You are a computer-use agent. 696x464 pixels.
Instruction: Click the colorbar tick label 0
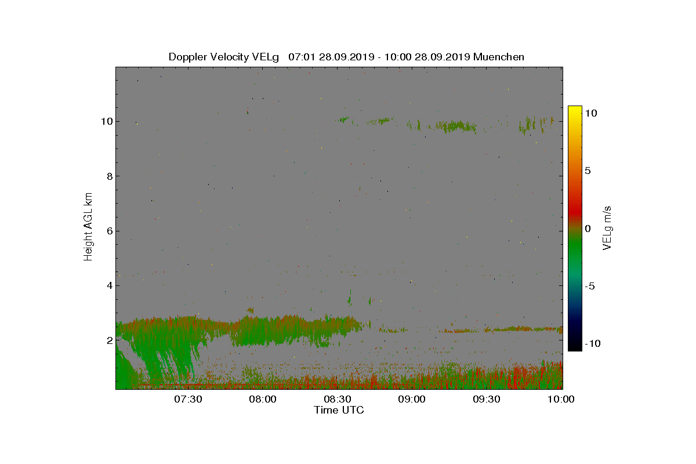point(588,229)
